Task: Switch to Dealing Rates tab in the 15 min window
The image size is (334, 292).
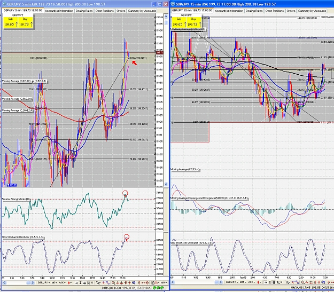Action: click(x=254, y=11)
